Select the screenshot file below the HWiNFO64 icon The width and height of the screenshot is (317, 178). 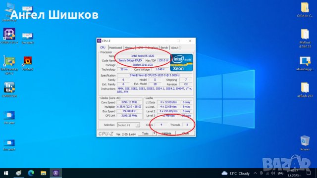(x=9, y=117)
